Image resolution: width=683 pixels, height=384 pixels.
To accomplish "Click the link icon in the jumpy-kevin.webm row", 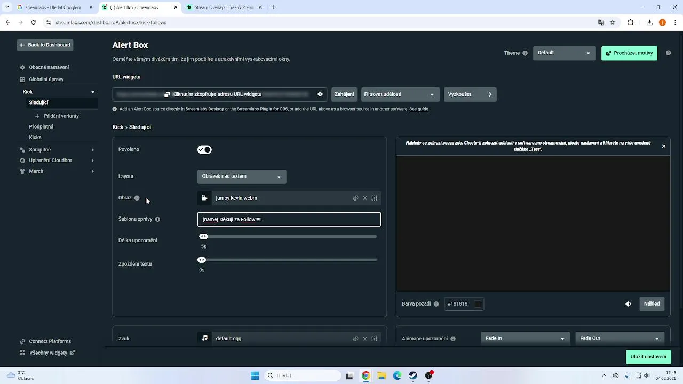I will 356,198.
